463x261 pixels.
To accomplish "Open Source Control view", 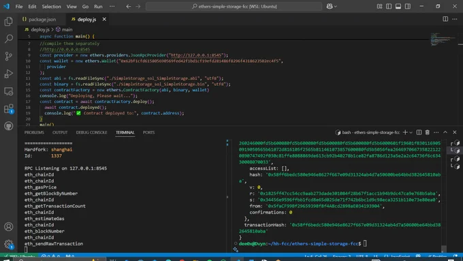I will 9,56.
